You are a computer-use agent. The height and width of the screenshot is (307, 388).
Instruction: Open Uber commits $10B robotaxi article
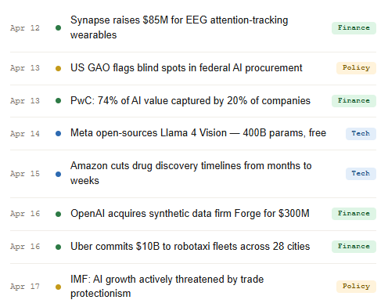(190, 247)
